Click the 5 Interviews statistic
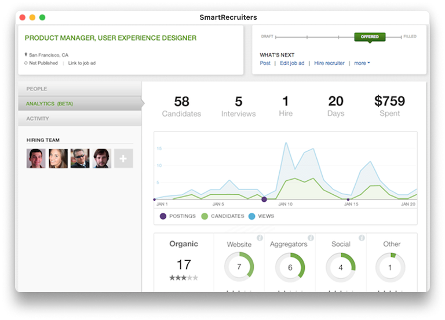Image resolution: width=445 pixels, height=320 pixels. coord(238,106)
